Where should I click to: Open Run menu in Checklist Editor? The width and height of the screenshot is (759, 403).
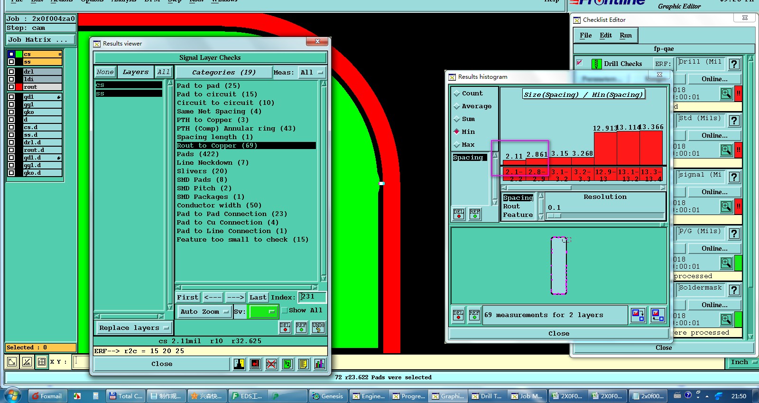pos(626,36)
